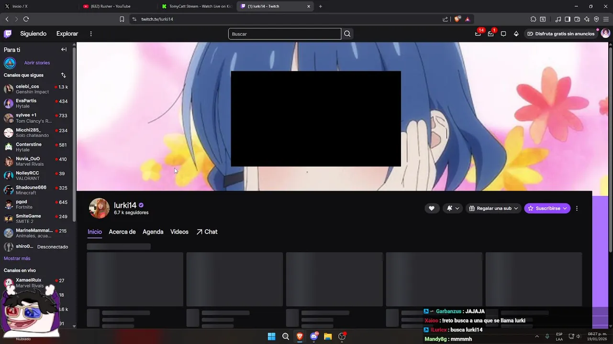
Task: Expand Regalar una sub dropdown
Action: 493,208
